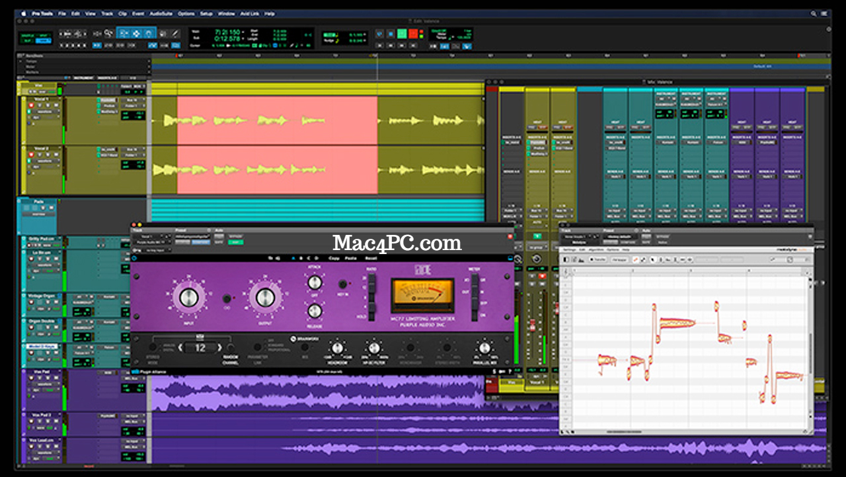Click the MC77 plugin power icon
The width and height of the screenshot is (846, 477).
point(135,258)
